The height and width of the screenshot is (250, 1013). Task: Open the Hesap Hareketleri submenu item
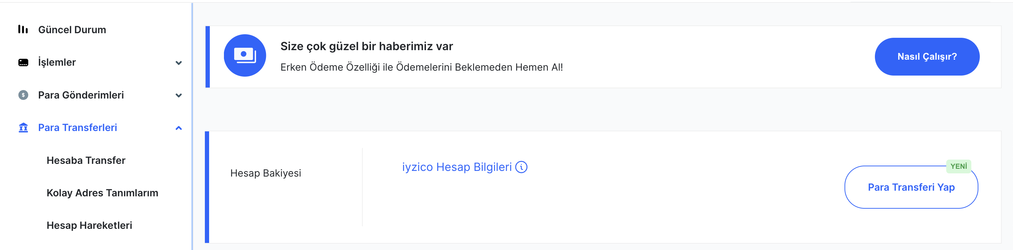(89, 225)
